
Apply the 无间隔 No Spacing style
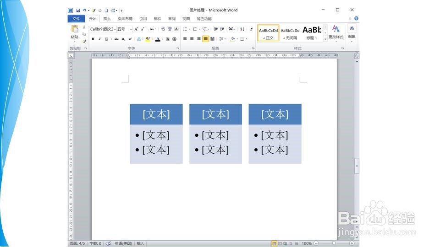click(290, 33)
